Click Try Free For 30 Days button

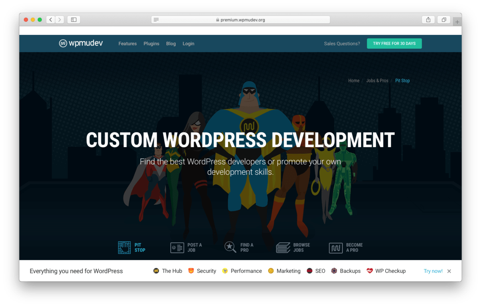(x=394, y=43)
